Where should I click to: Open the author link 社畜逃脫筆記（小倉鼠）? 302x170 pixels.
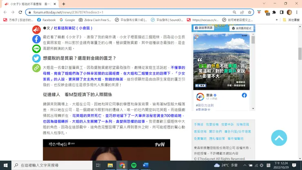[x=73, y=28]
